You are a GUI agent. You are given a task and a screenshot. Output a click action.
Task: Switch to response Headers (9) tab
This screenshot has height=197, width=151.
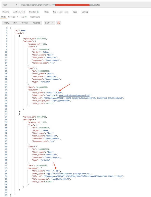tap(22, 17)
